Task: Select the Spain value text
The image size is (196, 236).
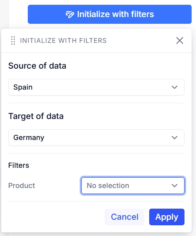Action: (x=23, y=87)
